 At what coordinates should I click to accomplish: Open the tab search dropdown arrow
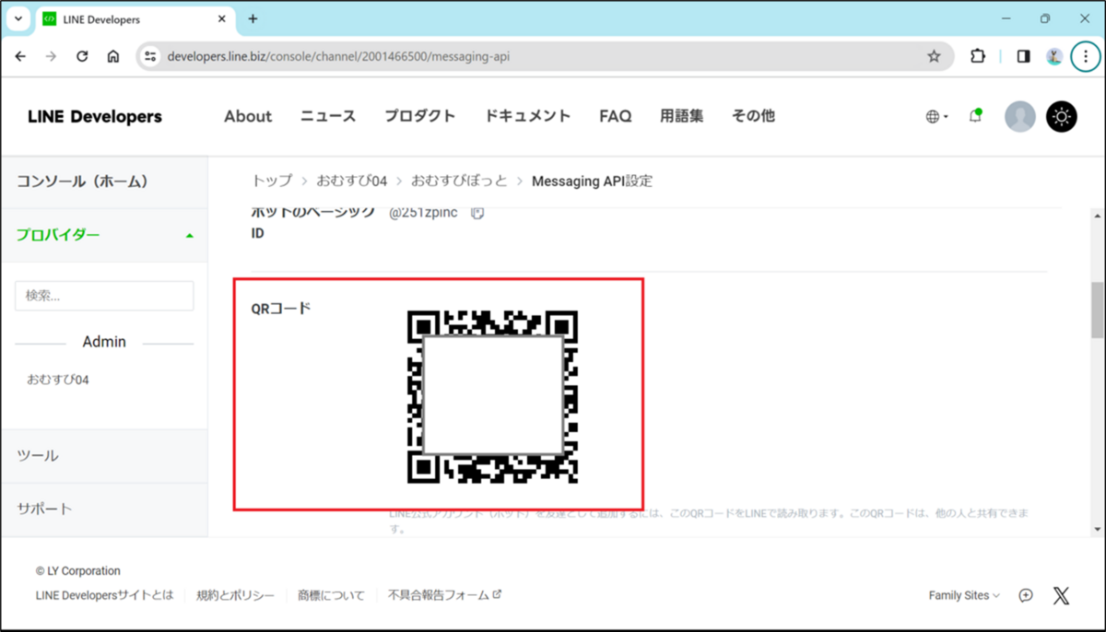[x=18, y=18]
